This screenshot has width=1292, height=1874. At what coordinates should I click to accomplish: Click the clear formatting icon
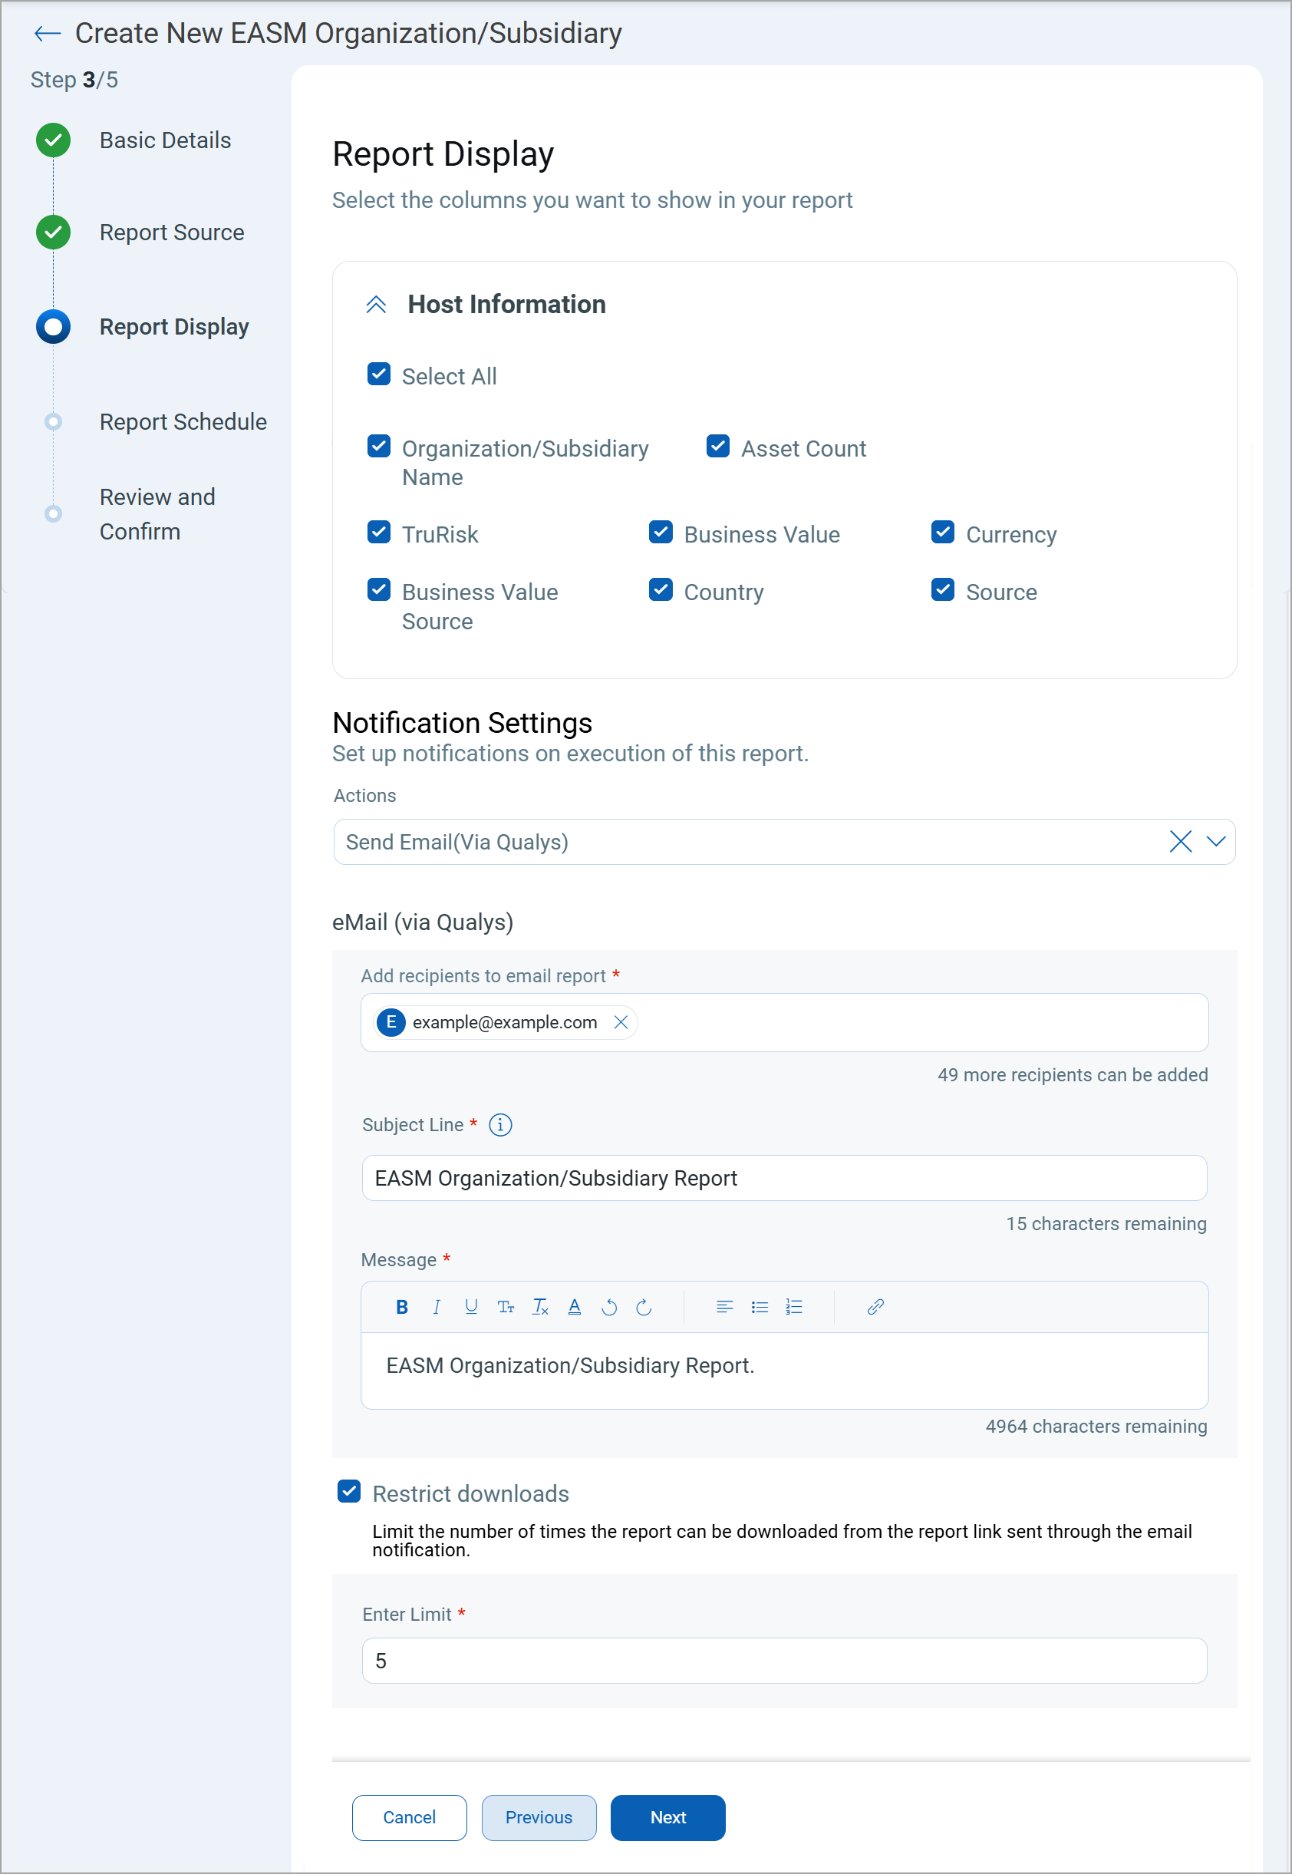(540, 1307)
